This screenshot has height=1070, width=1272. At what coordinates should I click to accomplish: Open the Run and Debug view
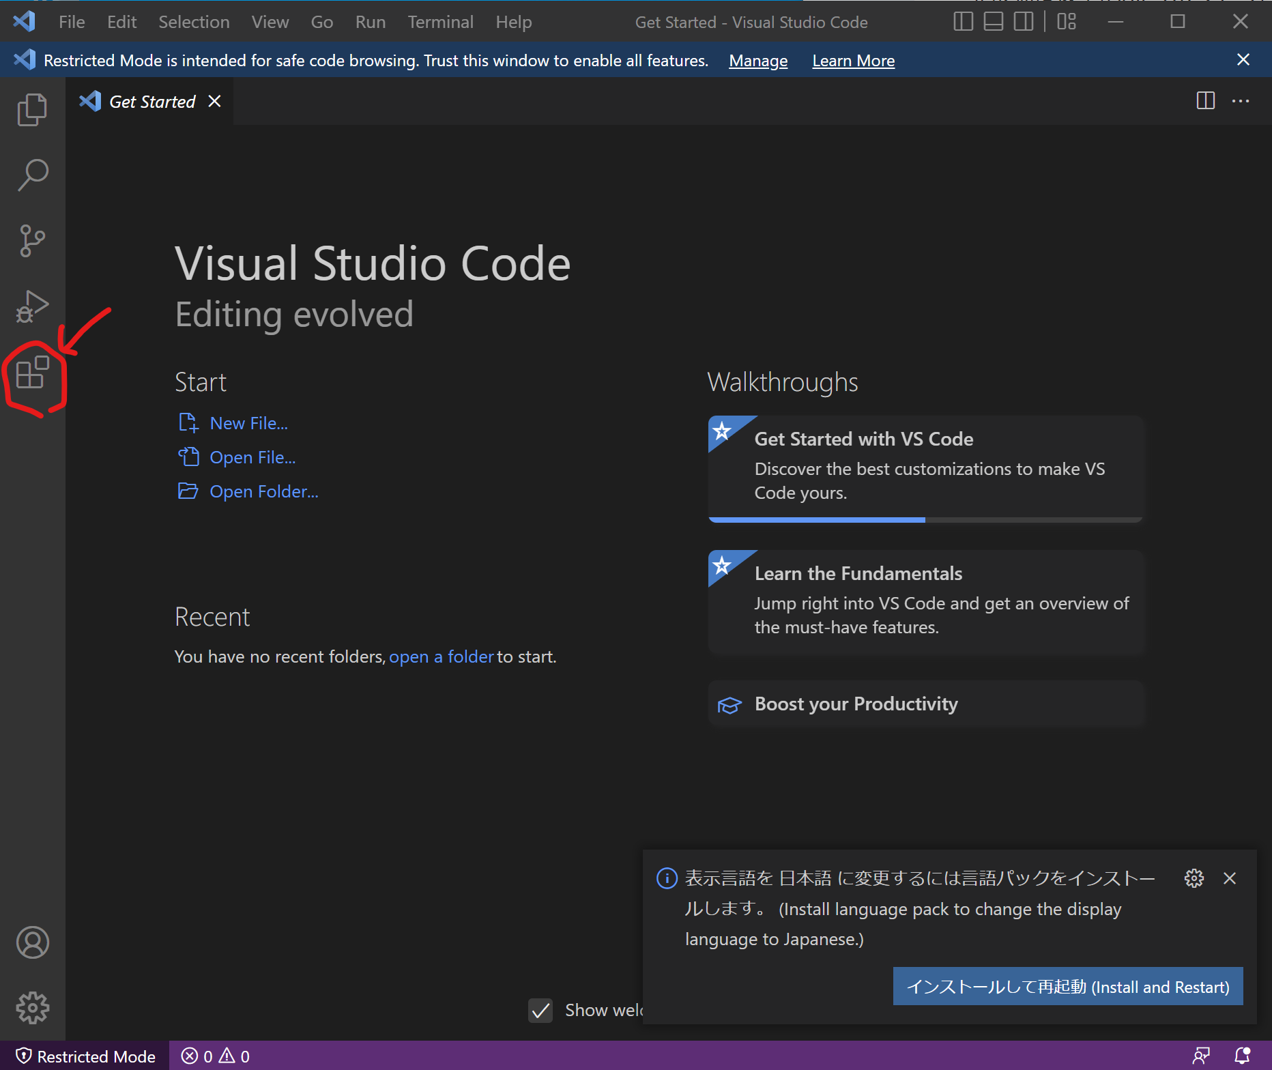pyautogui.click(x=32, y=306)
